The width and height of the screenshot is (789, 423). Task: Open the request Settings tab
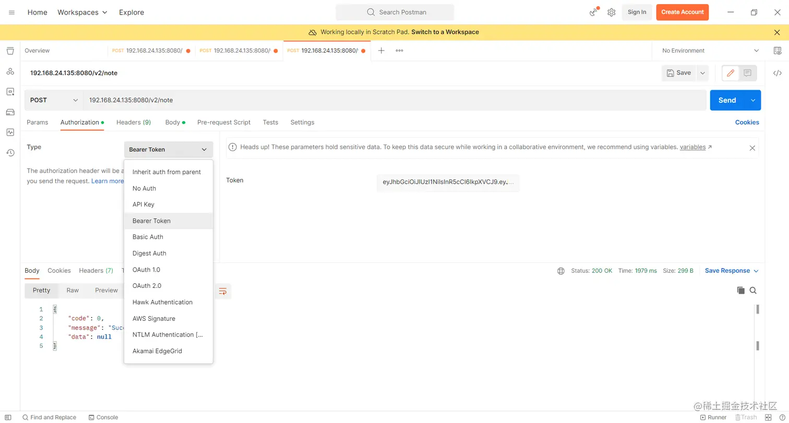point(302,122)
